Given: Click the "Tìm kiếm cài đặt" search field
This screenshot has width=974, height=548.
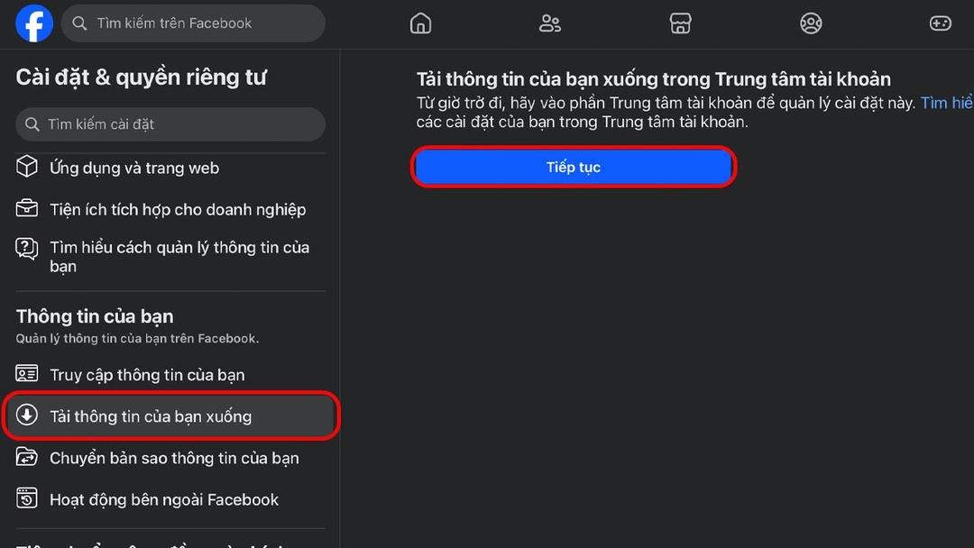Looking at the screenshot, I should [x=170, y=123].
